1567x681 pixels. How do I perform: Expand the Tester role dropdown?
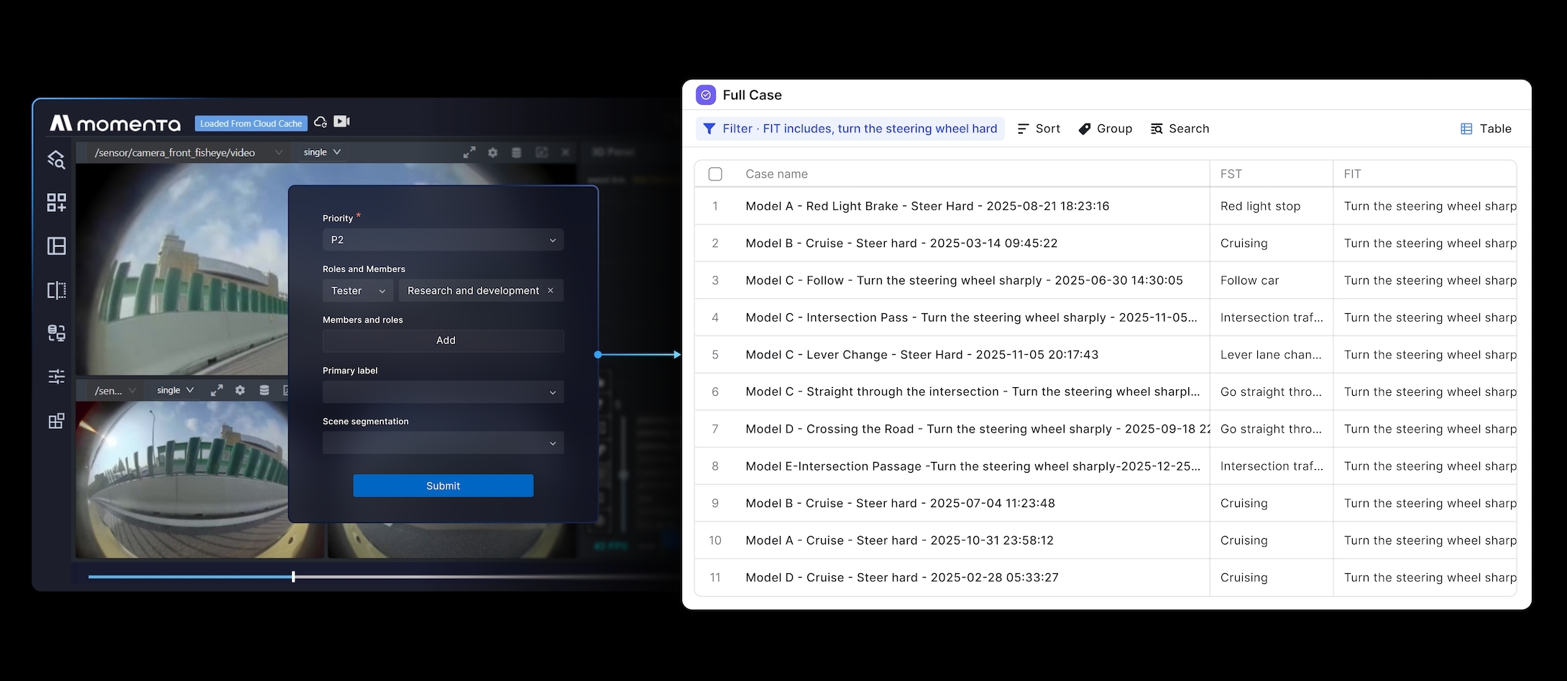tap(358, 290)
